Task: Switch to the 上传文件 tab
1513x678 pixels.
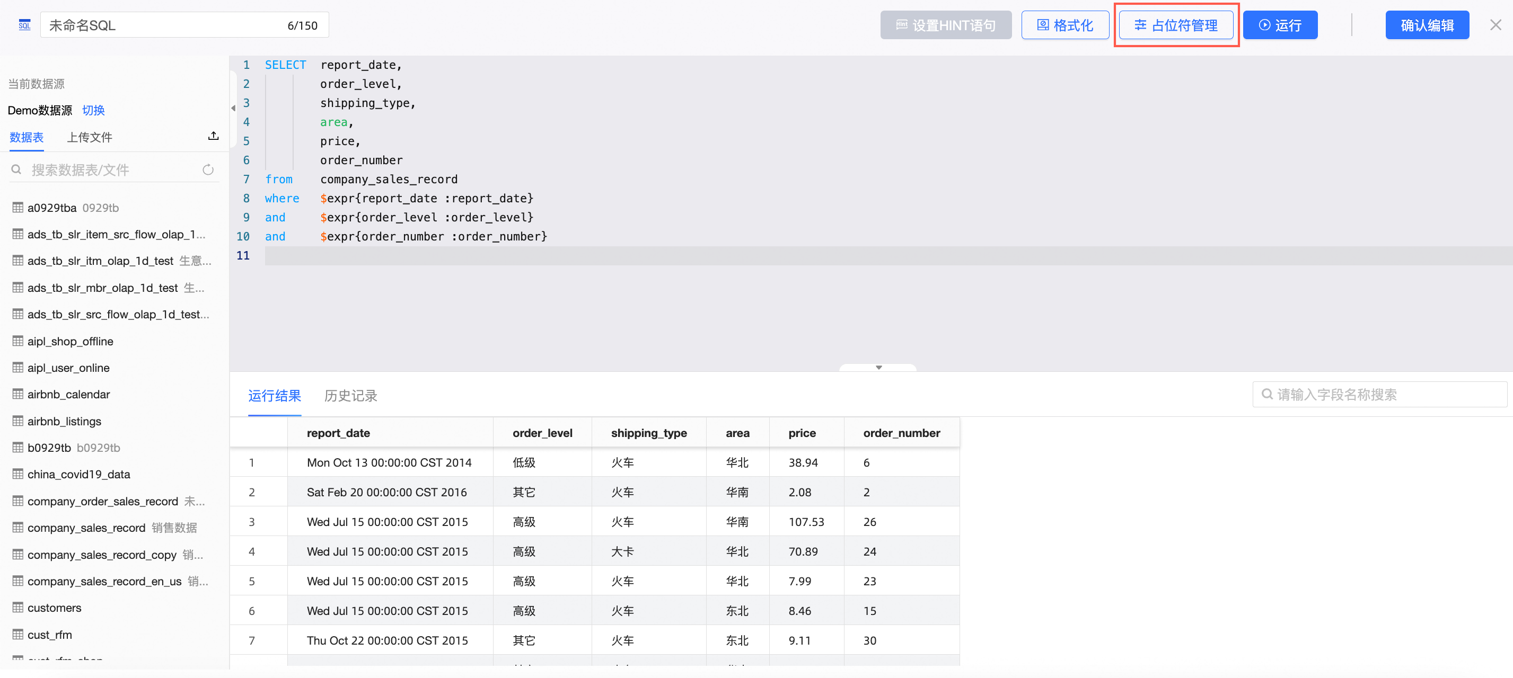Action: (x=89, y=137)
